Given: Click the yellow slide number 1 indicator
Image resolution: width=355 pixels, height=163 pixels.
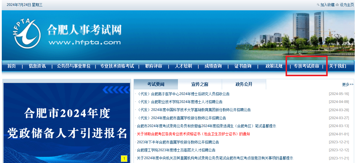Looking at the screenshot, I should click(124, 159).
